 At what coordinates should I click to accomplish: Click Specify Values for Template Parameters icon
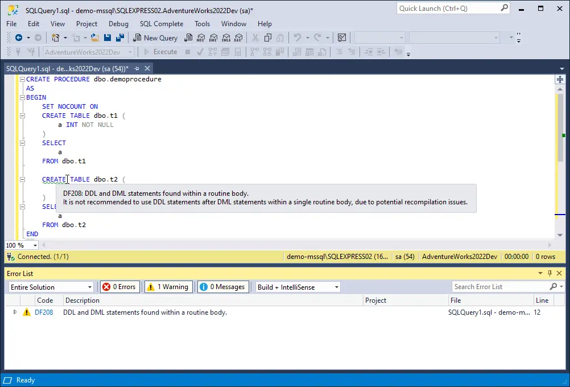click(x=398, y=52)
